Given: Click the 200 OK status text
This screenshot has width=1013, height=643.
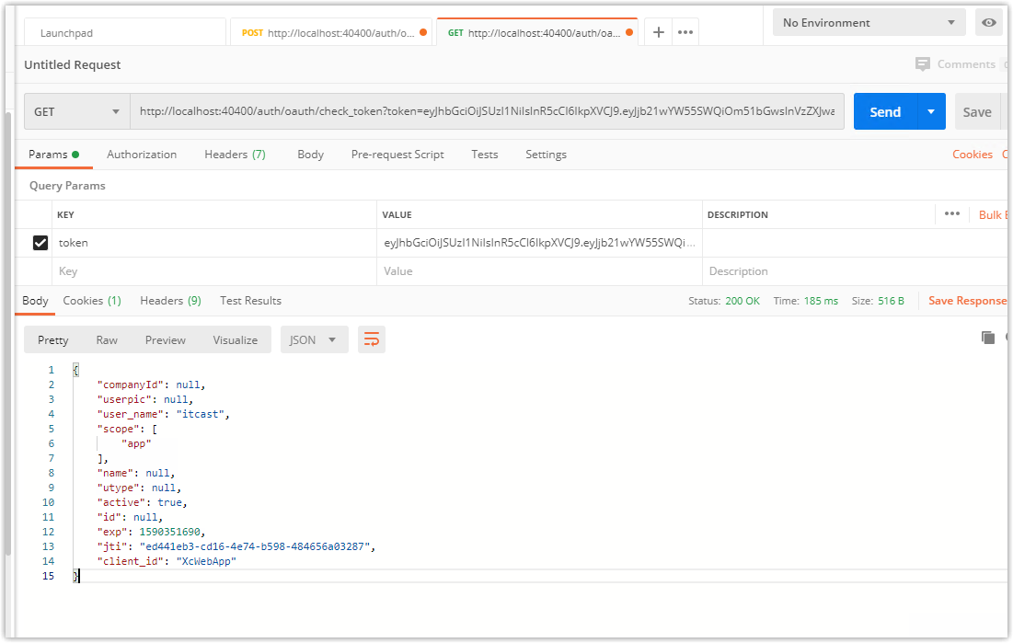Looking at the screenshot, I should point(742,301).
